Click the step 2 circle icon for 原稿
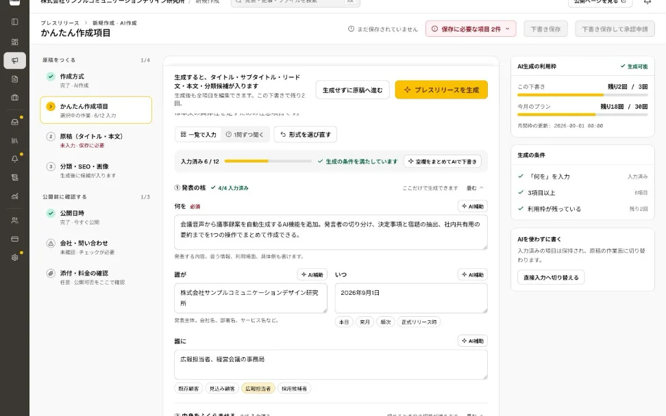Screen dimensions: 666x416 click(51, 136)
